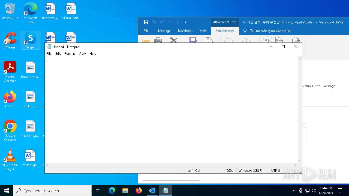Image resolution: width=349 pixels, height=196 pixels.
Task: Select the Adobe Acrobat desktop shortcut
Action: click(10, 72)
